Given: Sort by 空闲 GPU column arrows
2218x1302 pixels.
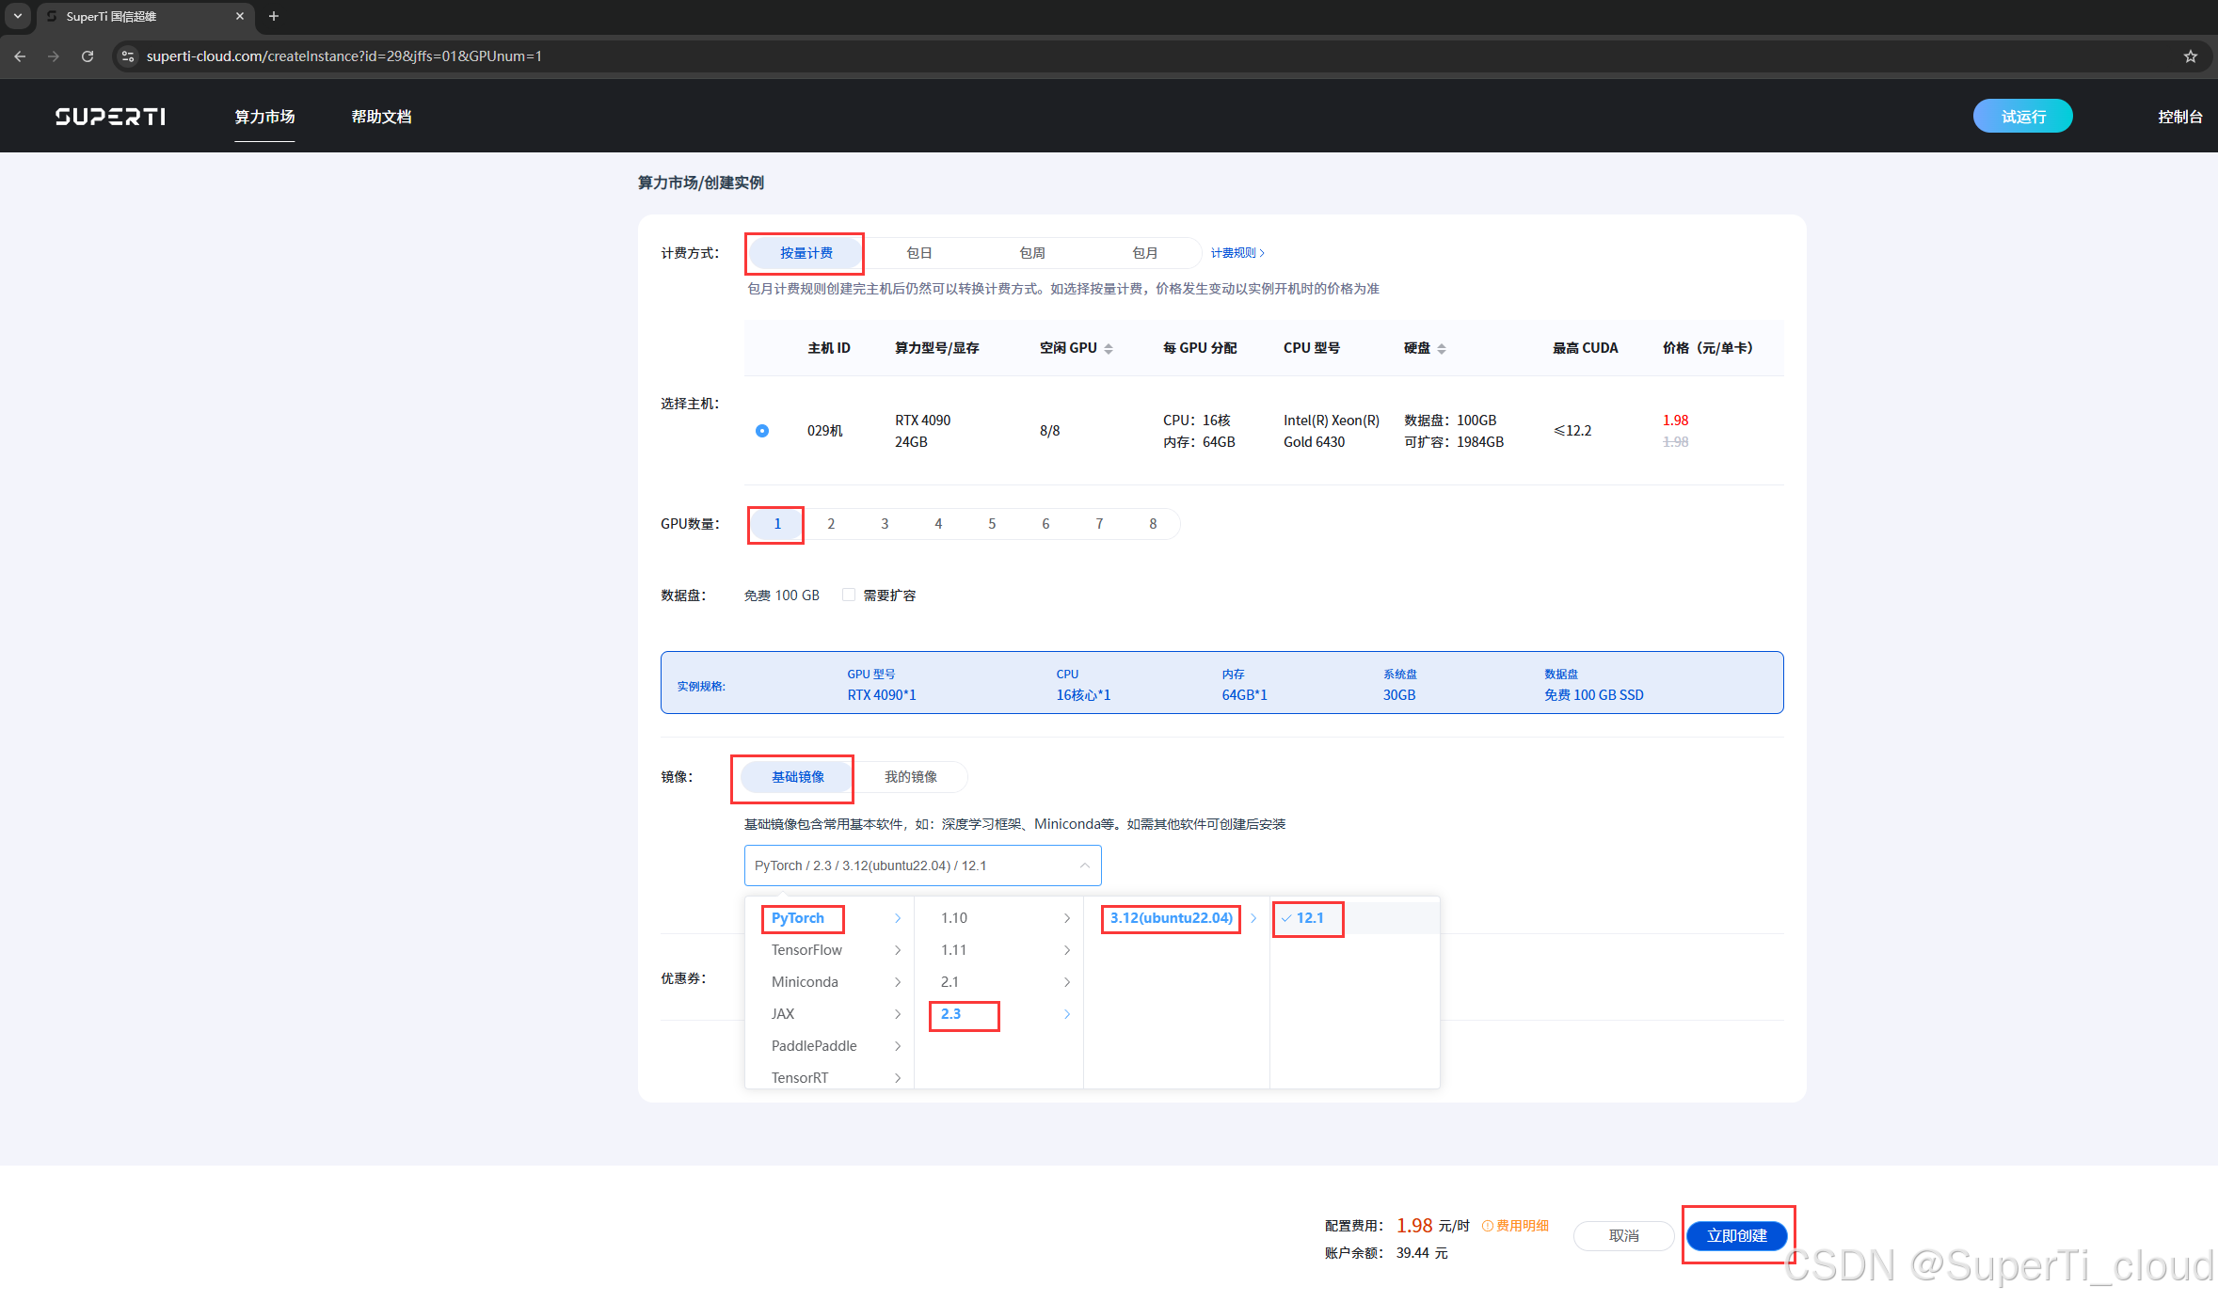Looking at the screenshot, I should (1109, 349).
